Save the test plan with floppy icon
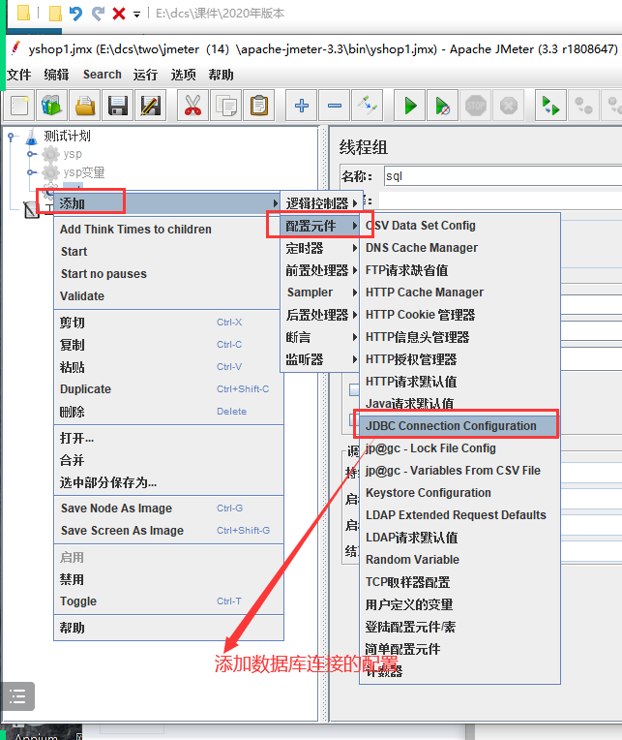Image resolution: width=622 pixels, height=740 pixels. coord(118,106)
